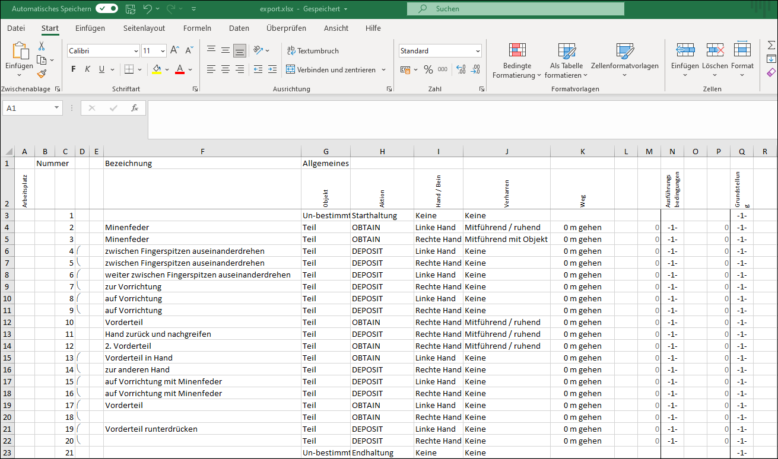
Task: Expand the font color dropdown arrow
Action: [x=190, y=69]
